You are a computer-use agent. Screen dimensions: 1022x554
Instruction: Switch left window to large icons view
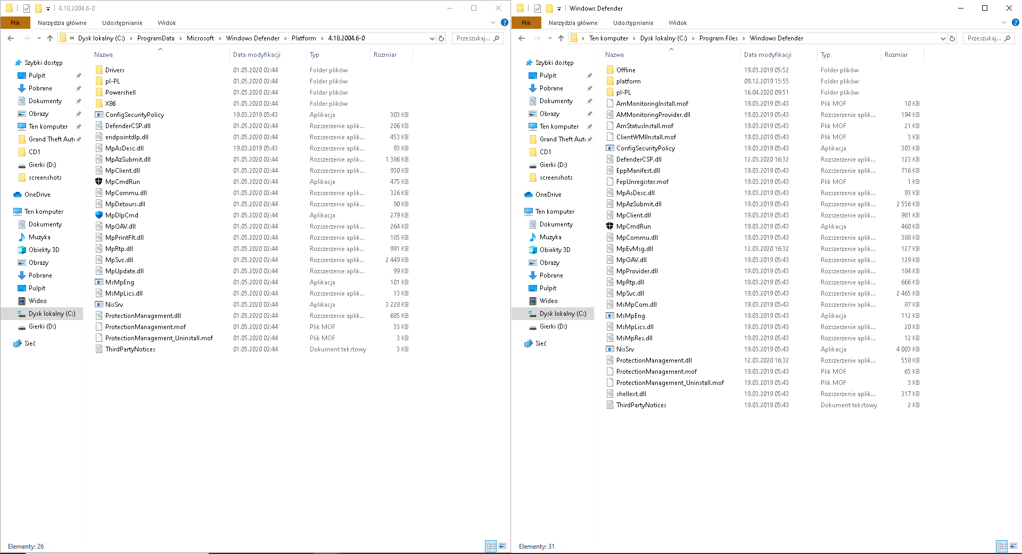coord(502,546)
